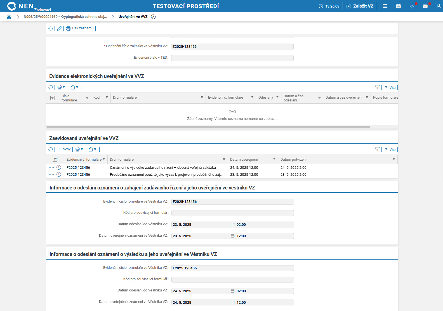Open column settings icon in Zaevidovaná table
This screenshot has height=311, width=443.
click(x=55, y=159)
